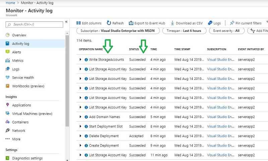Click the More ellipsis icon

click(7, 139)
